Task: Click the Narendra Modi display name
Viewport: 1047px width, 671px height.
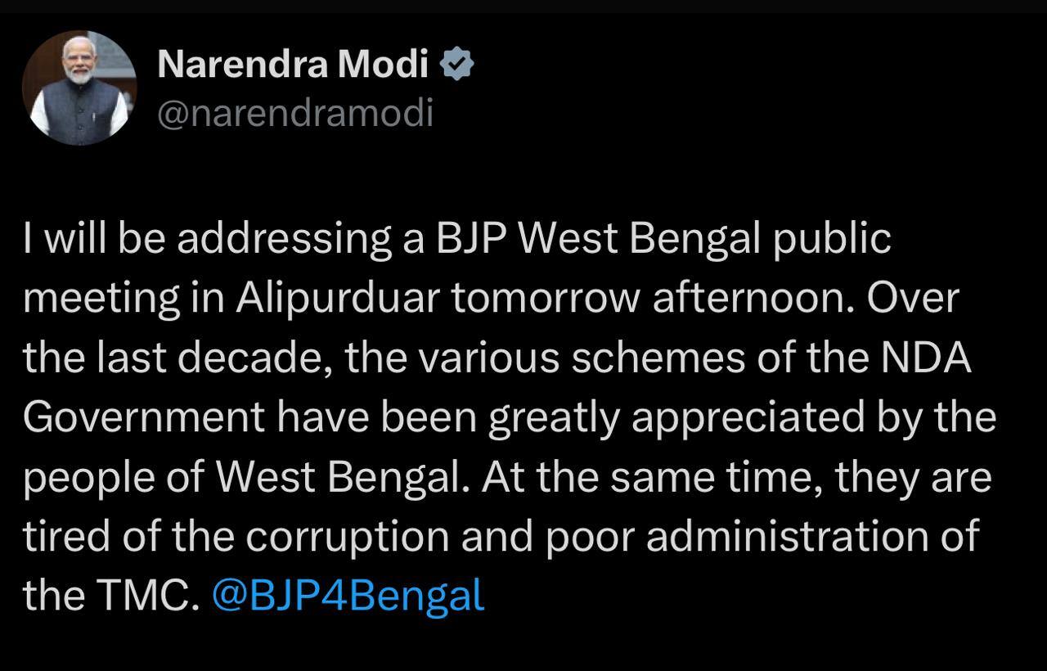Action: [292, 65]
